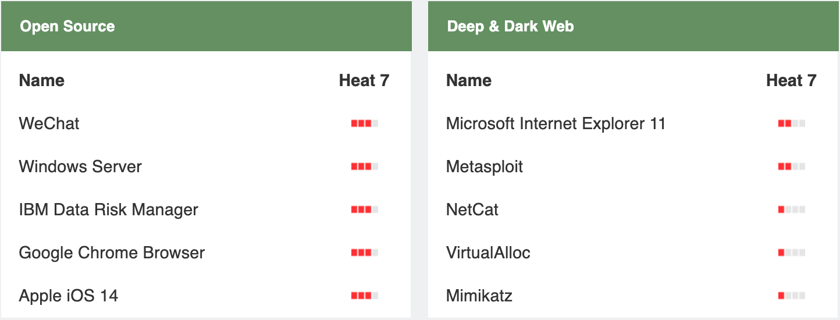Image resolution: width=840 pixels, height=320 pixels.
Task: Click the Mimikatz heat indicator bars
Action: coord(792,296)
